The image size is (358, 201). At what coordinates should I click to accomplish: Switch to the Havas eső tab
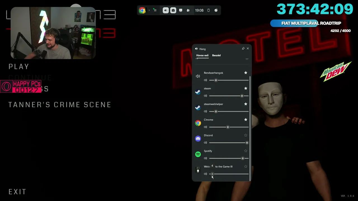[x=202, y=55]
